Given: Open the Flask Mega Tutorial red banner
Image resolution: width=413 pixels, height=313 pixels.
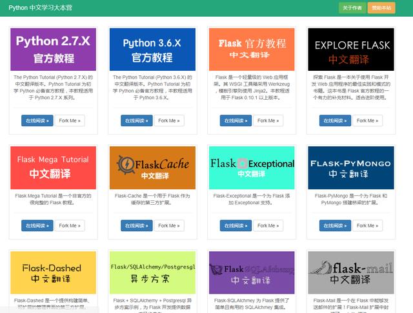Looking at the screenshot, I should coord(53,167).
